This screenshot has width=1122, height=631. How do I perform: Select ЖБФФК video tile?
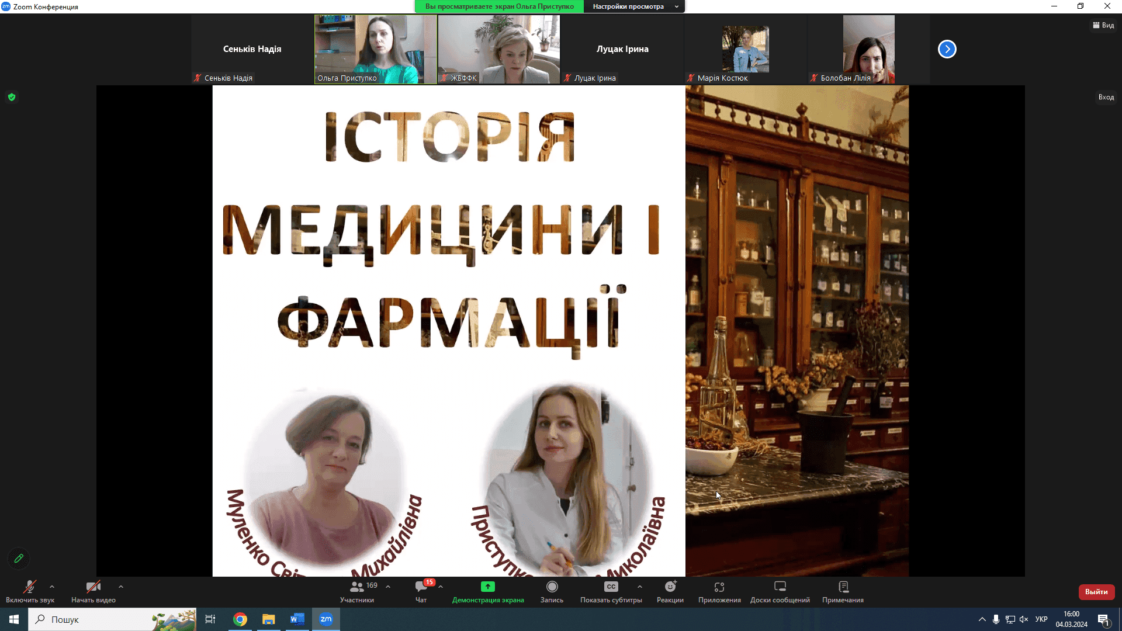click(x=499, y=49)
